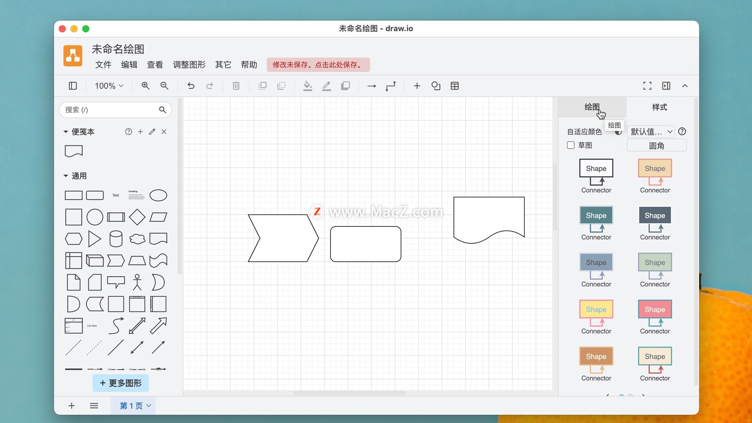
Task: Toggle the format panel icon
Action: tap(666, 86)
